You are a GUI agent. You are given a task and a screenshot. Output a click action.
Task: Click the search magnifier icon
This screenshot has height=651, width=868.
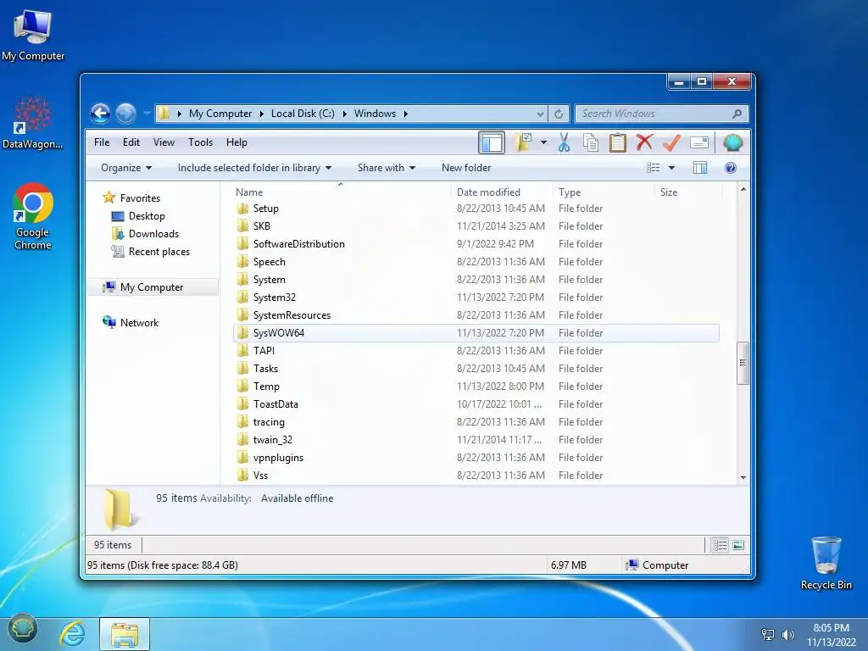[737, 114]
